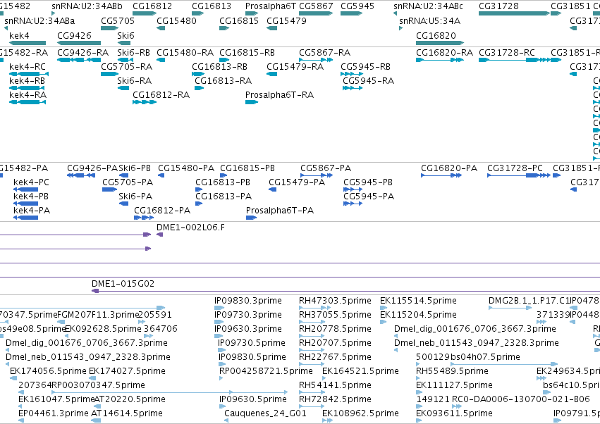Screen dimensions: 600x424
Task: Select the kek4-RB transcript
Action: click(27, 88)
